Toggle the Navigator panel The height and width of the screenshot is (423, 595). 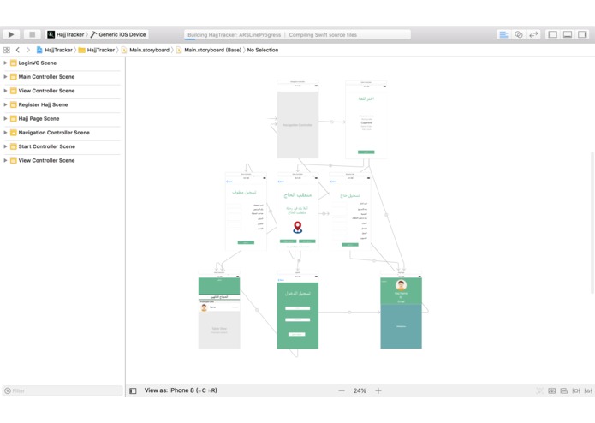tap(553, 34)
